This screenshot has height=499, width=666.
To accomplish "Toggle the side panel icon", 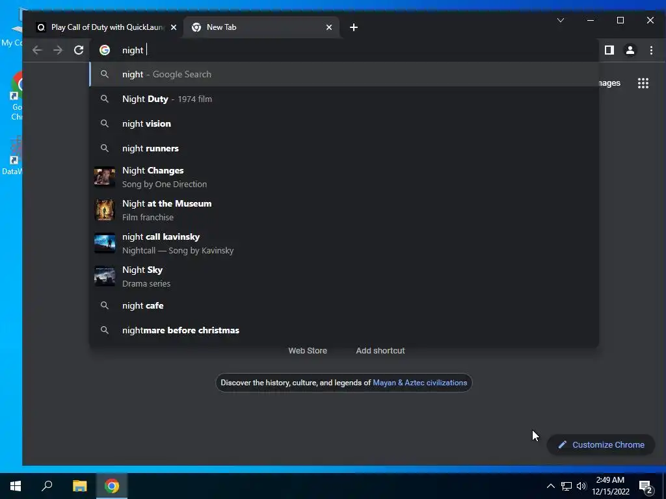I will point(609,50).
